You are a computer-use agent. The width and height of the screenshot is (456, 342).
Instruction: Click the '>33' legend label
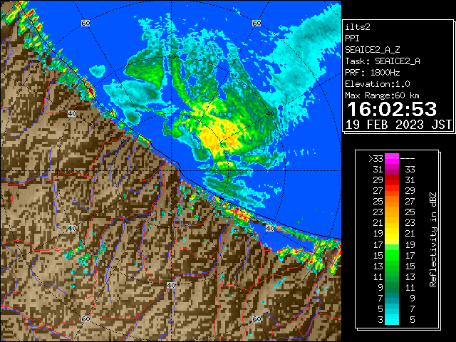[x=375, y=158]
